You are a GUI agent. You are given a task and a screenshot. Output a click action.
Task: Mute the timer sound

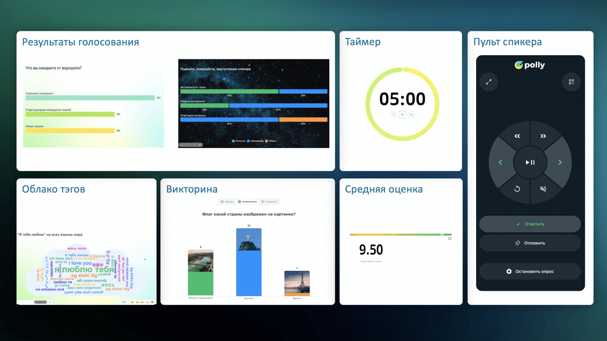tap(411, 115)
